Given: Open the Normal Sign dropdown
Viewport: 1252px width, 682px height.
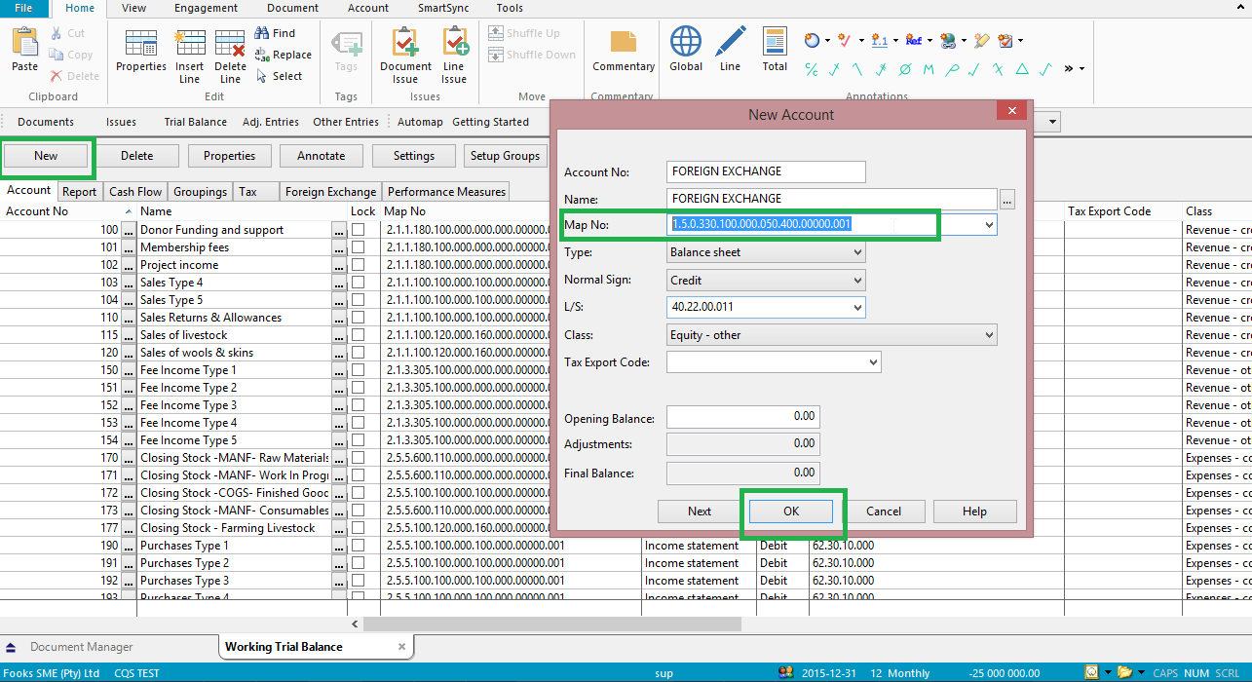Looking at the screenshot, I should (856, 280).
